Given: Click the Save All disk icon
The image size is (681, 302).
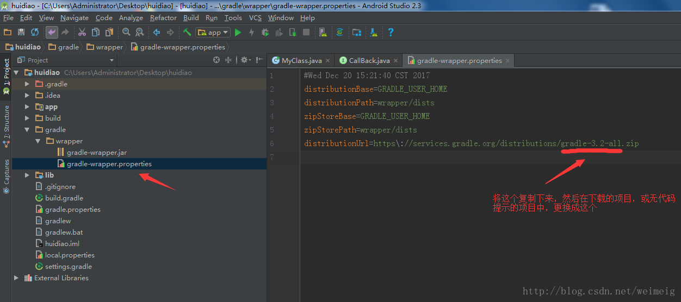Looking at the screenshot, I should tap(21, 33).
